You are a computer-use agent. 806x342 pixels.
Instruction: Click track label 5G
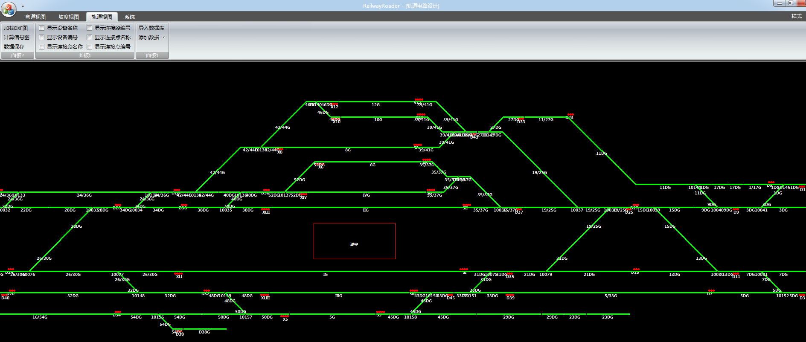[332, 317]
